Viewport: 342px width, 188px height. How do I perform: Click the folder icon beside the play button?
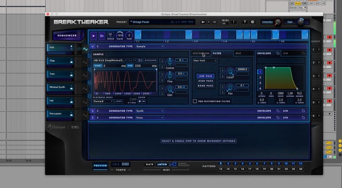tap(101, 35)
